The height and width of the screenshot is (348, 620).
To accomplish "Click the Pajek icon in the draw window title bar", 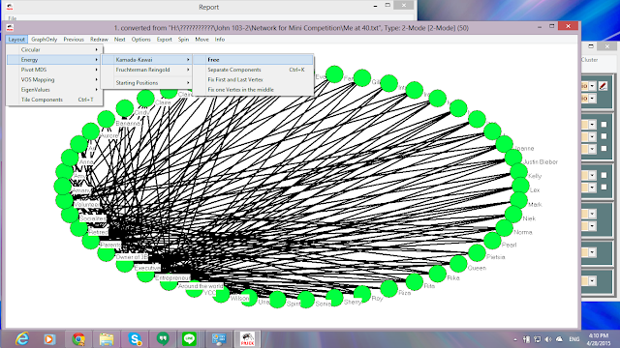I will (10, 27).
